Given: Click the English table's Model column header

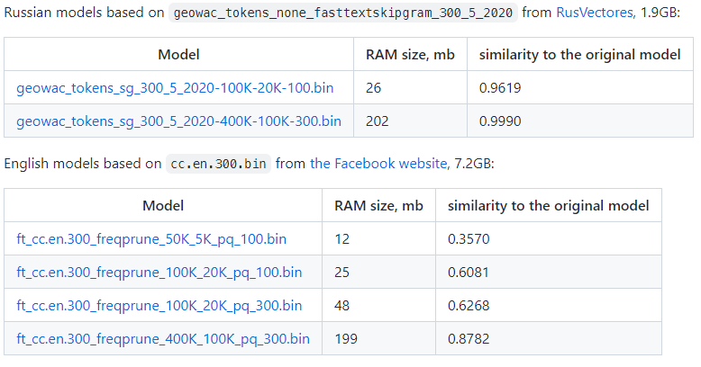Looking at the screenshot, I should [163, 206].
